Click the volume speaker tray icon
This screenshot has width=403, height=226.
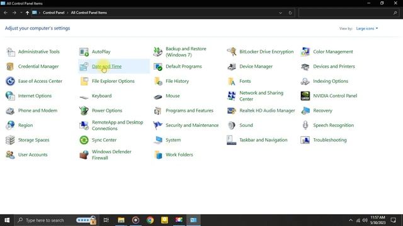pyautogui.click(x=365, y=220)
